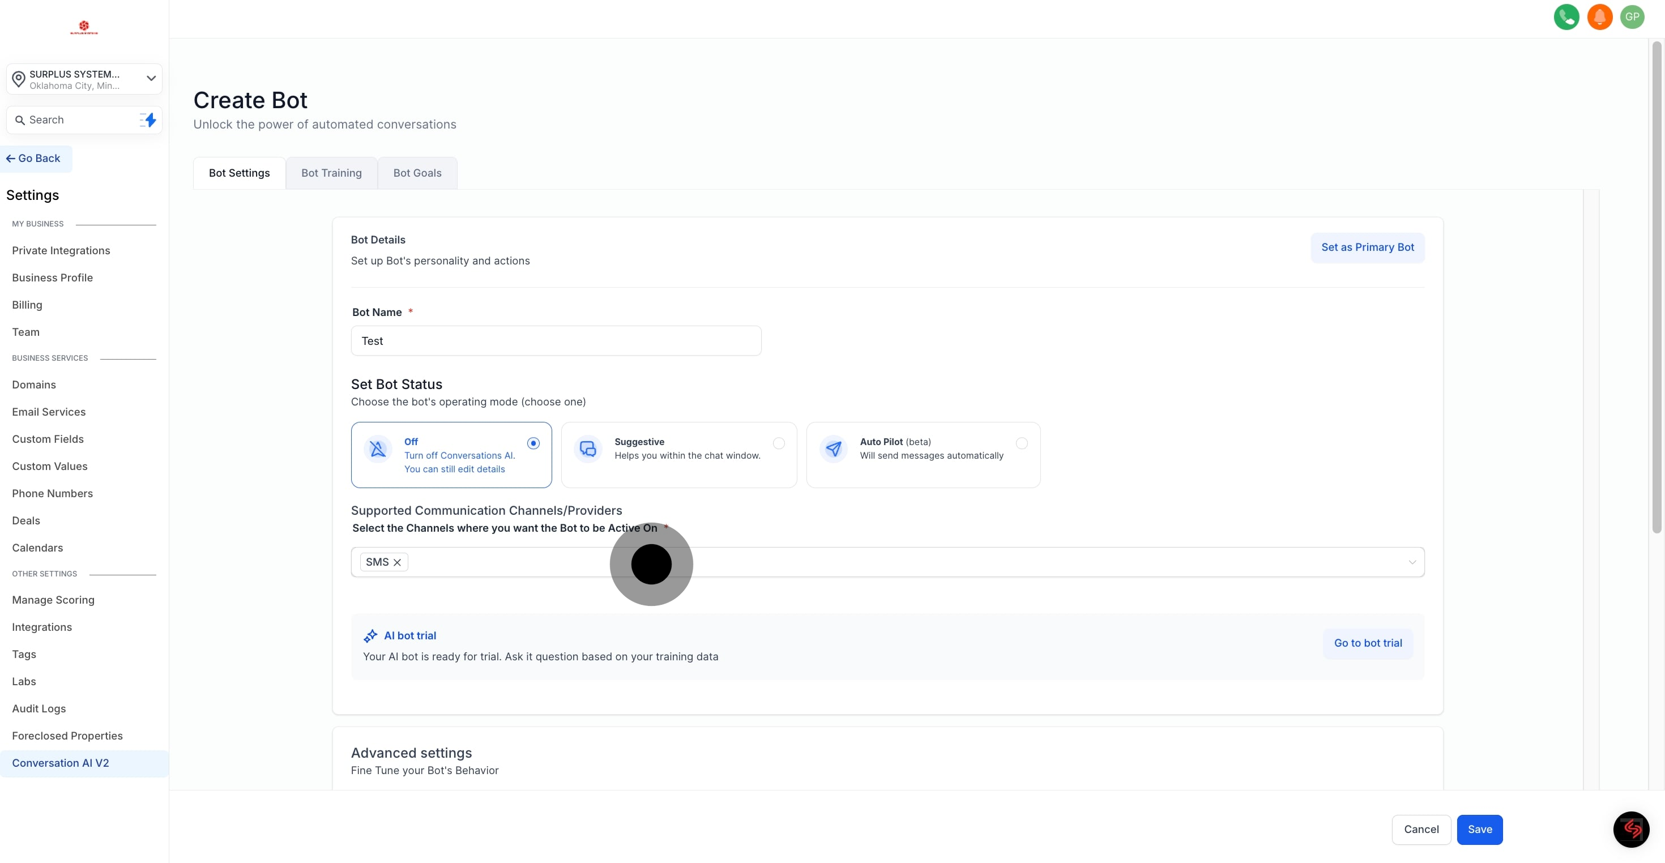
Task: Click Set as Primary Bot button
Action: pyautogui.click(x=1367, y=247)
